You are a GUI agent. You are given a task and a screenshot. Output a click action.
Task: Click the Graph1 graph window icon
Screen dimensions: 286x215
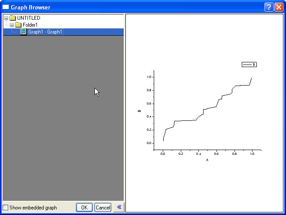(24, 32)
